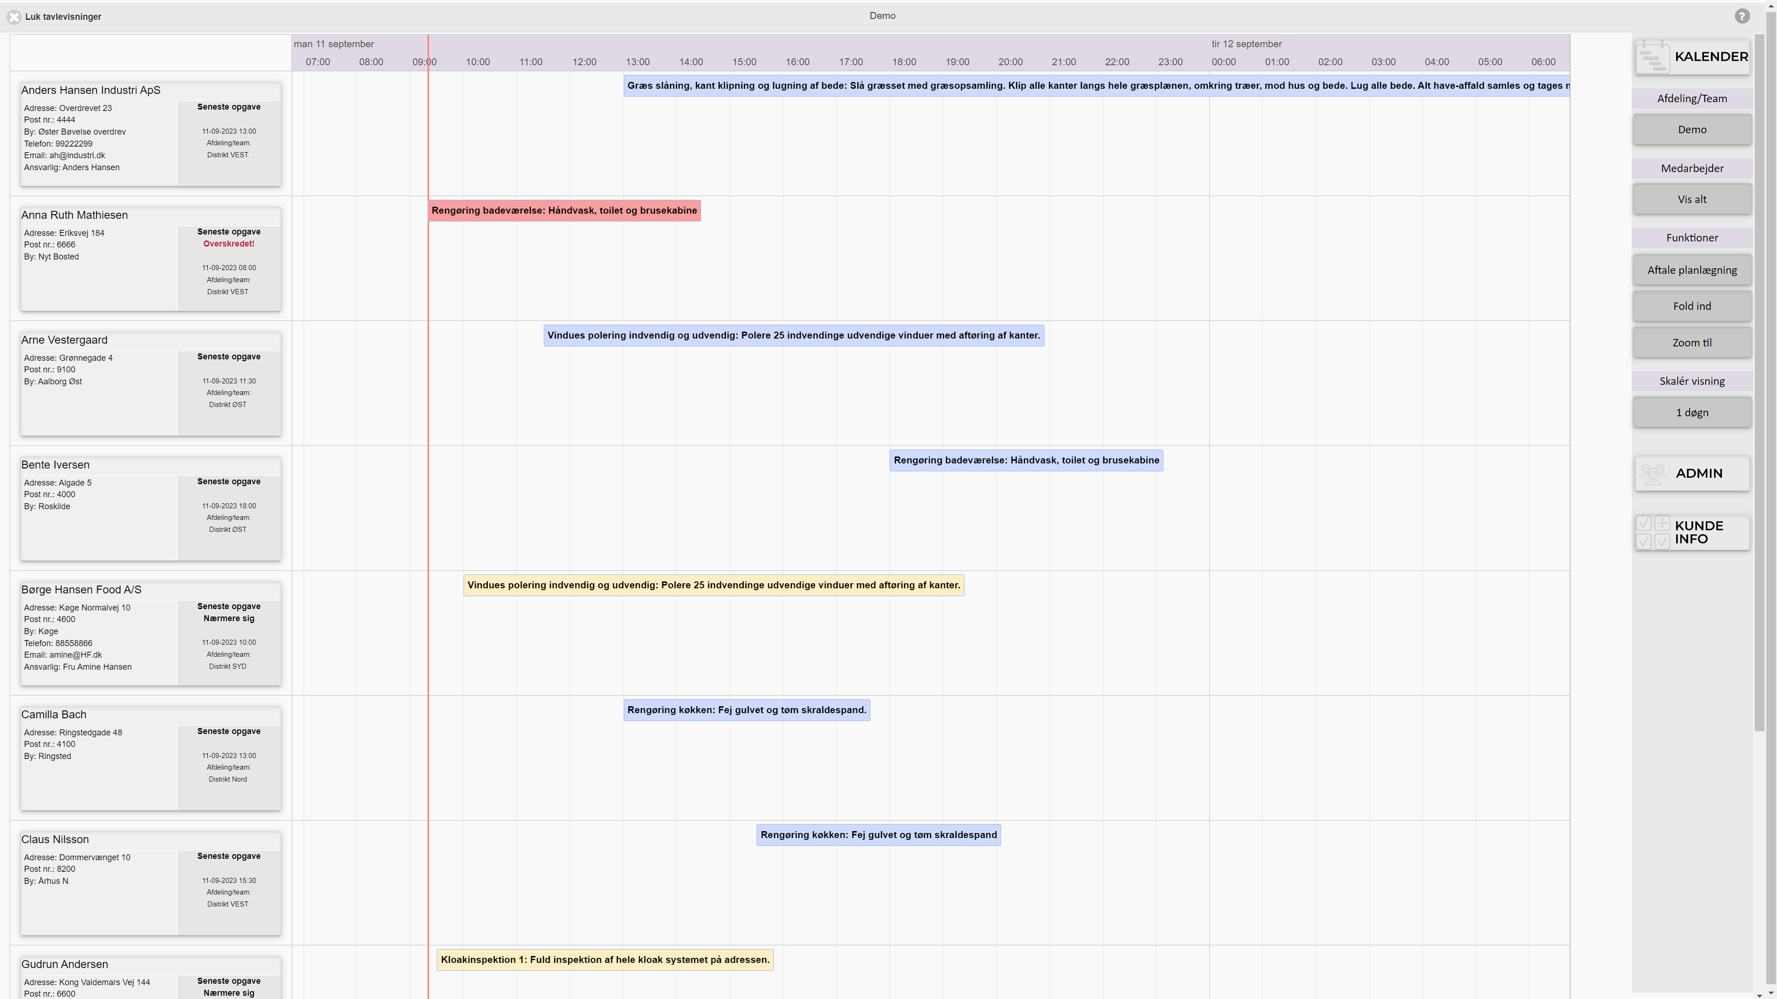Click the man 11 september date header
The image size is (1777, 999).
tap(334, 43)
